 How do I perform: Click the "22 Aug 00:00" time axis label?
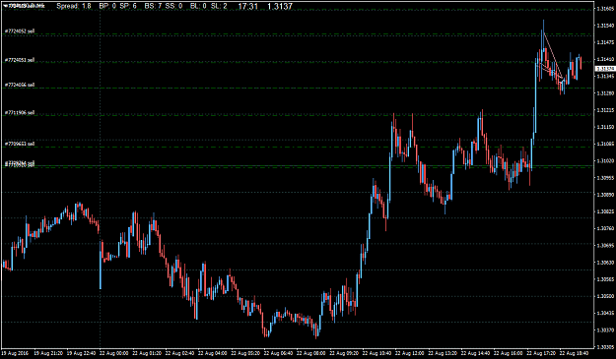click(x=114, y=353)
